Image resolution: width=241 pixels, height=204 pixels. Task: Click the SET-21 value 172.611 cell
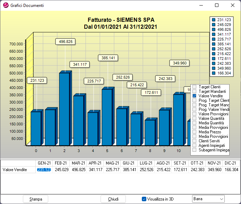point(180,170)
